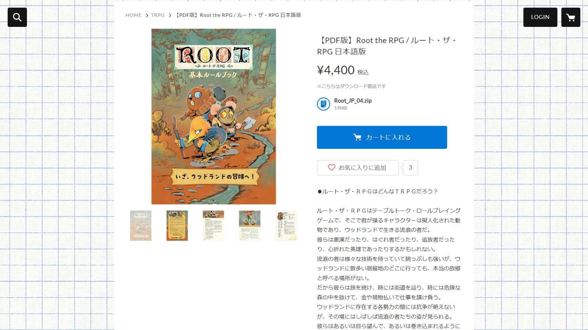
Task: Click the current product breadcrumb title
Action: pos(238,15)
